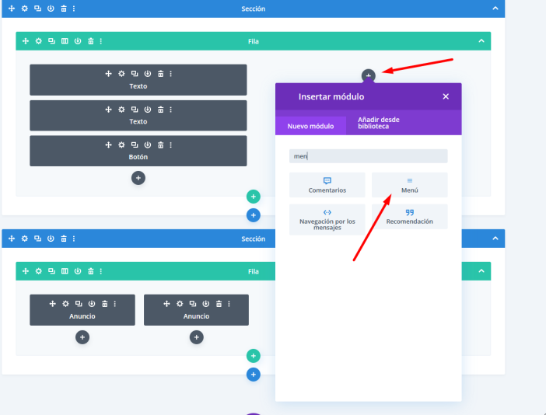Delete the top section using trash icon
The width and height of the screenshot is (546, 415).
[64, 9]
